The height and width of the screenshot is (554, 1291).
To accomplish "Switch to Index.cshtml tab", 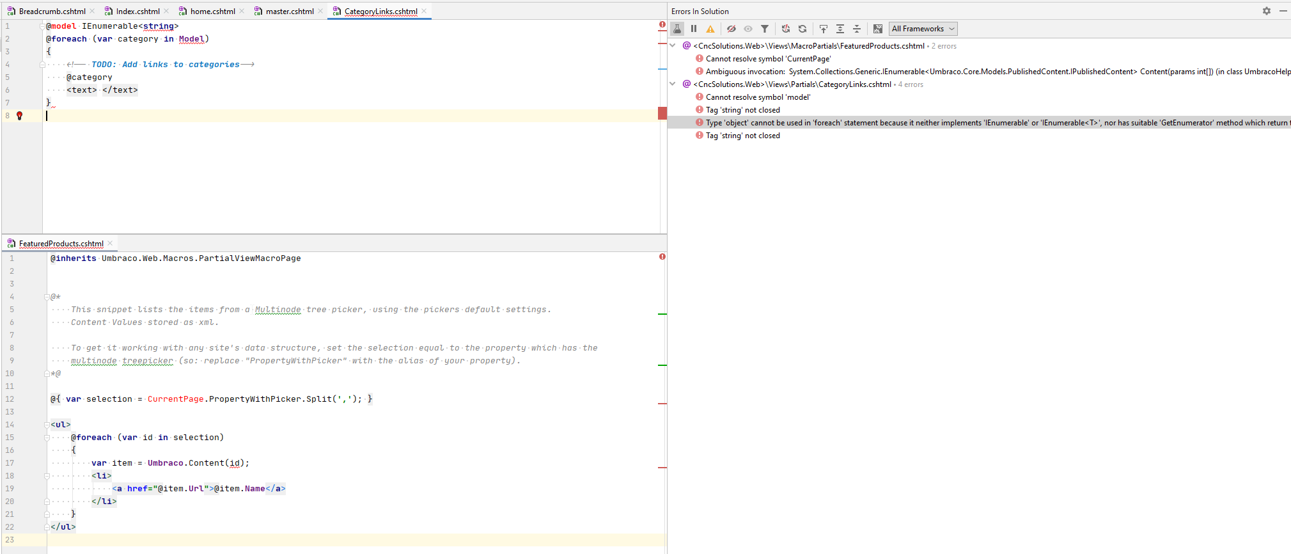I will pos(137,12).
